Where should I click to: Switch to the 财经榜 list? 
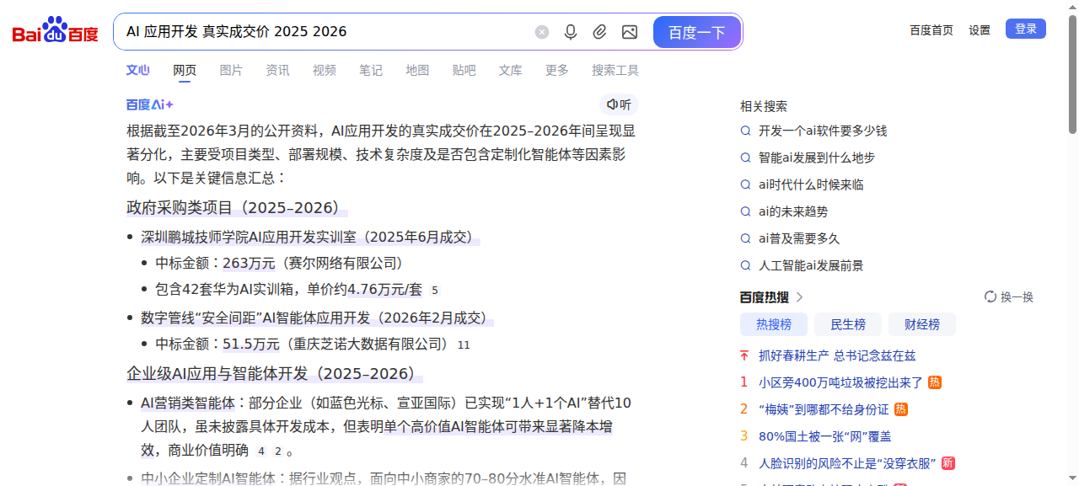click(921, 324)
